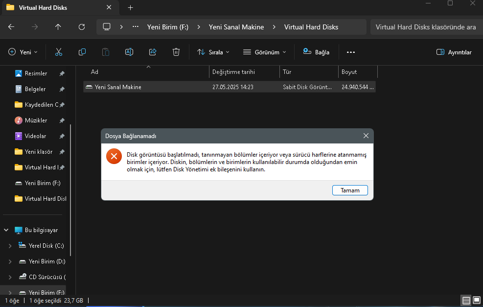
Task: Navigate back with the left arrow
Action: (x=11, y=27)
